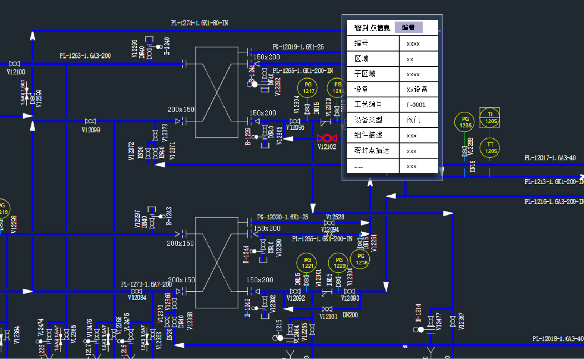Click the 密封点信息 popup title
584x359 pixels.
[x=372, y=28]
